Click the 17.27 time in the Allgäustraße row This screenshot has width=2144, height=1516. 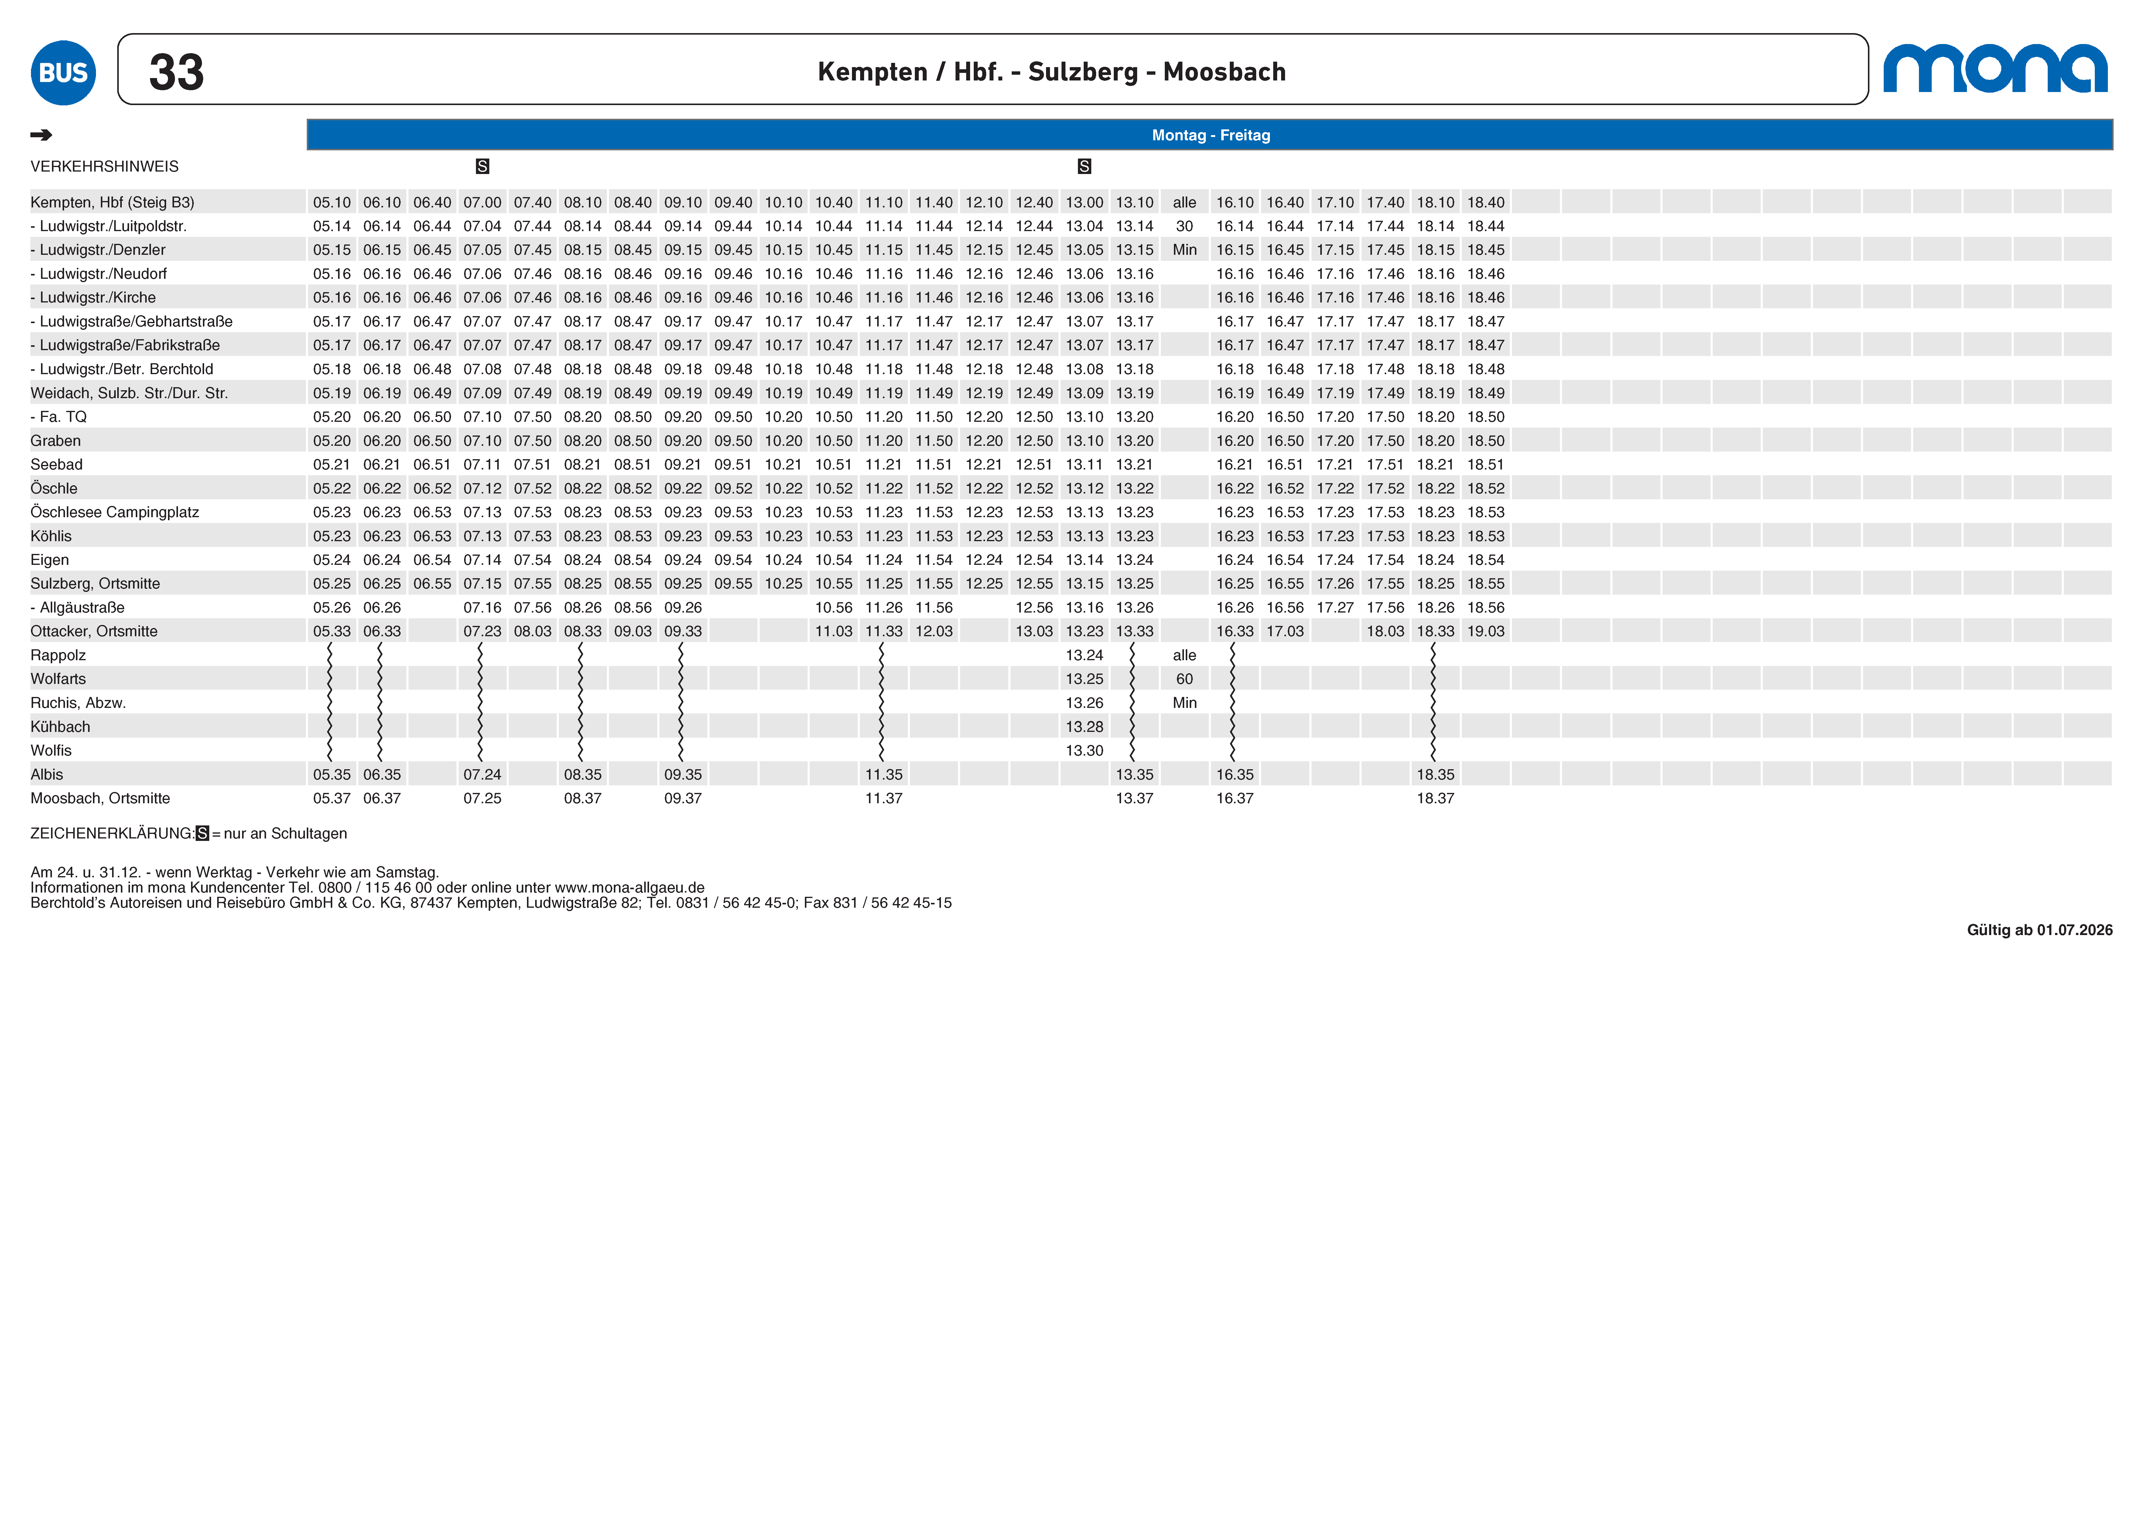[1335, 608]
